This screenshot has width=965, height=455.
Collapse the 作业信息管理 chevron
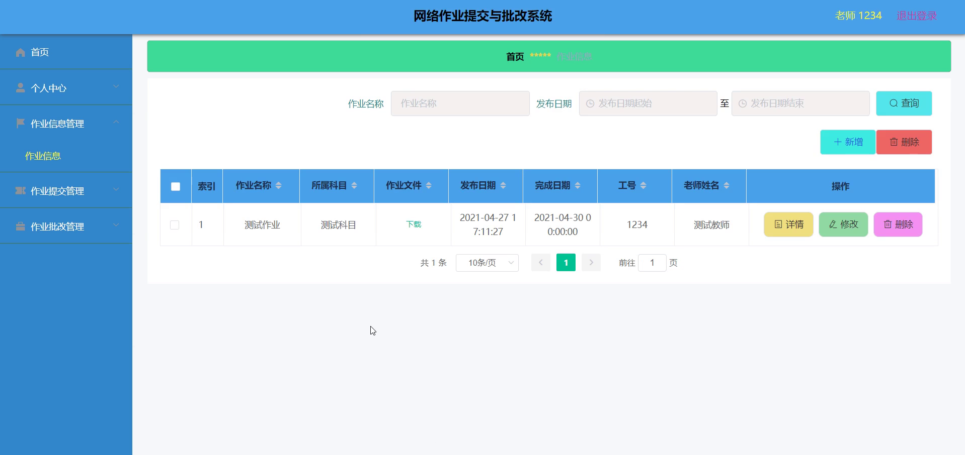click(x=116, y=123)
